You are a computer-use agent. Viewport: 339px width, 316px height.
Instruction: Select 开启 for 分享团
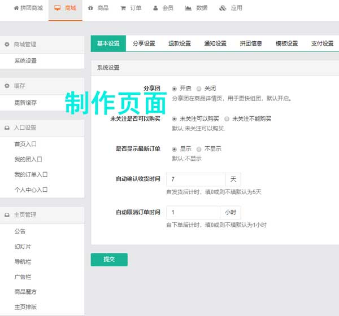click(174, 89)
